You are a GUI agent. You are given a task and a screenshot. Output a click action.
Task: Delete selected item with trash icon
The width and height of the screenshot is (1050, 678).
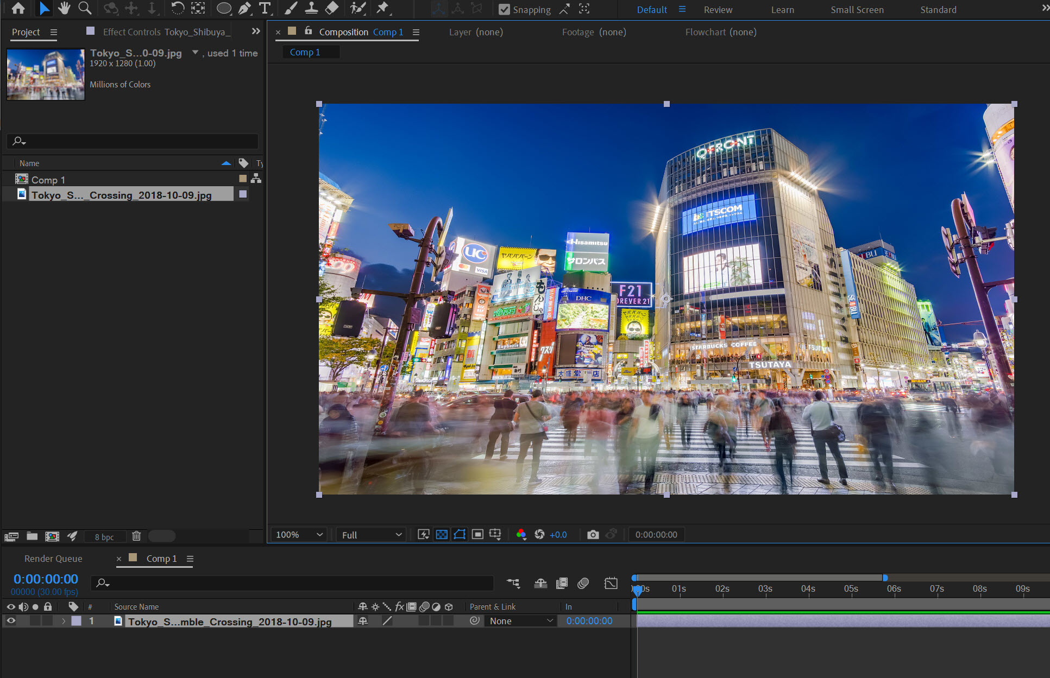pos(136,536)
